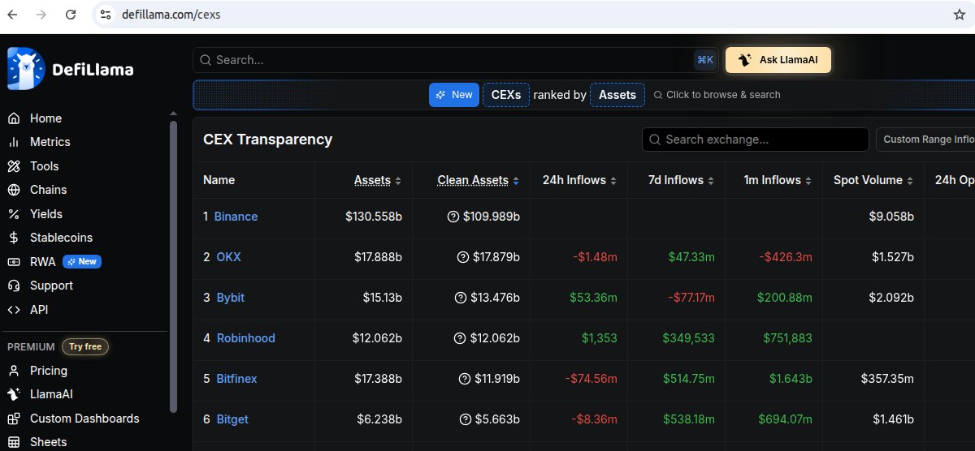Focus the main Search field
The height and width of the screenshot is (451, 975).
(455, 60)
